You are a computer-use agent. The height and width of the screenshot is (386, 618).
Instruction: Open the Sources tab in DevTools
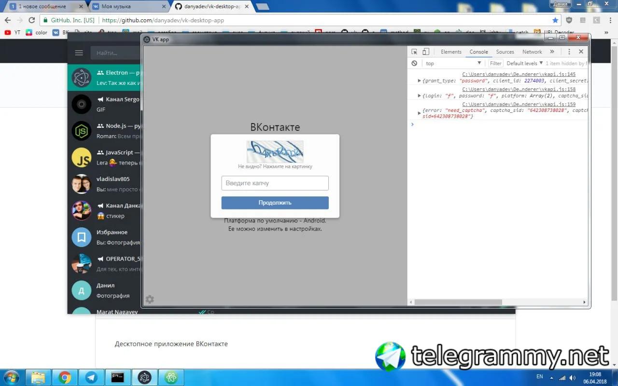click(x=505, y=52)
